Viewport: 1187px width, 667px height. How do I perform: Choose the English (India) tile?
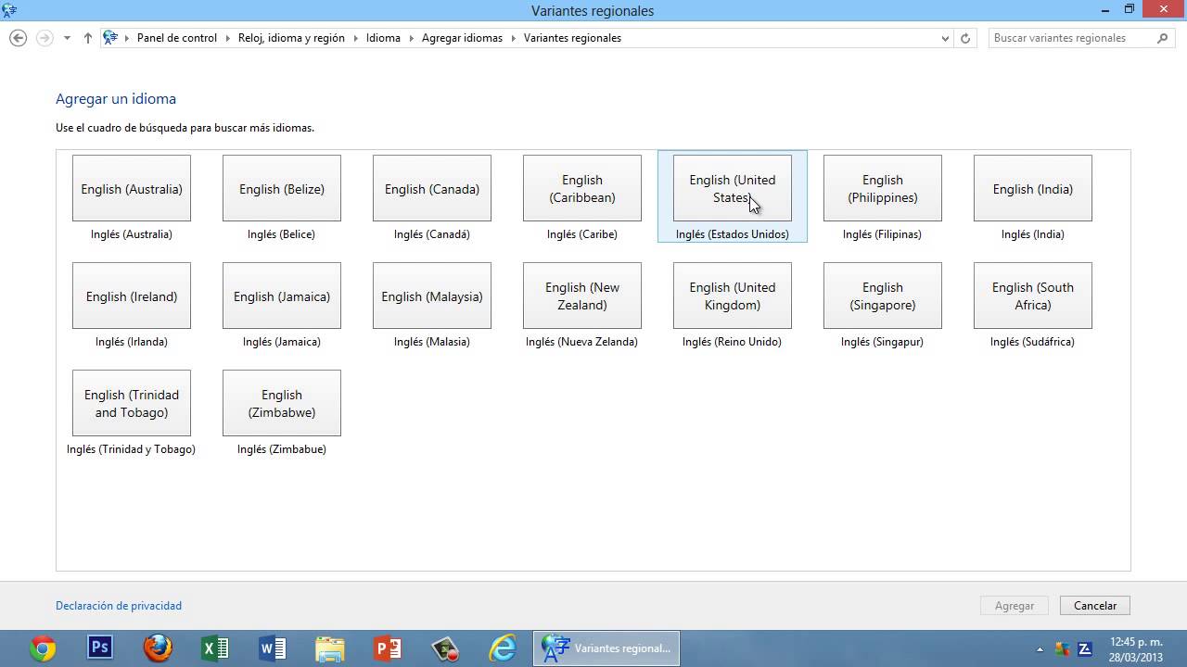[x=1033, y=188]
